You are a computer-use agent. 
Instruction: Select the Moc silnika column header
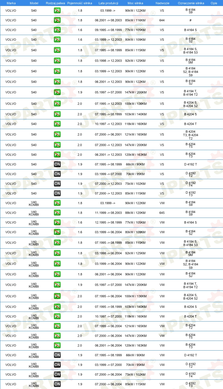pos(135,3)
